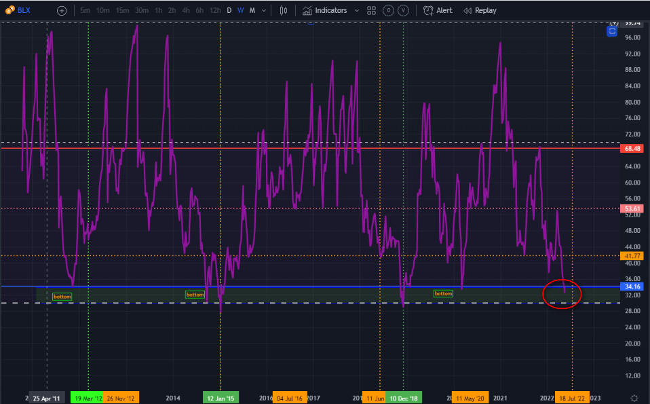Click the 12.00 value on price scale

click(x=632, y=375)
